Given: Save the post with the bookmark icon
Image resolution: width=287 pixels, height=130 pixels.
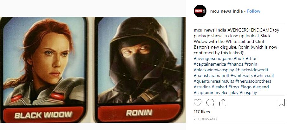Looking at the screenshot, I should coord(282,103).
